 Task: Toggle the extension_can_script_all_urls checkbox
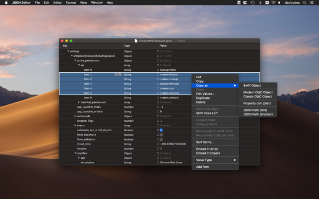[161, 130]
